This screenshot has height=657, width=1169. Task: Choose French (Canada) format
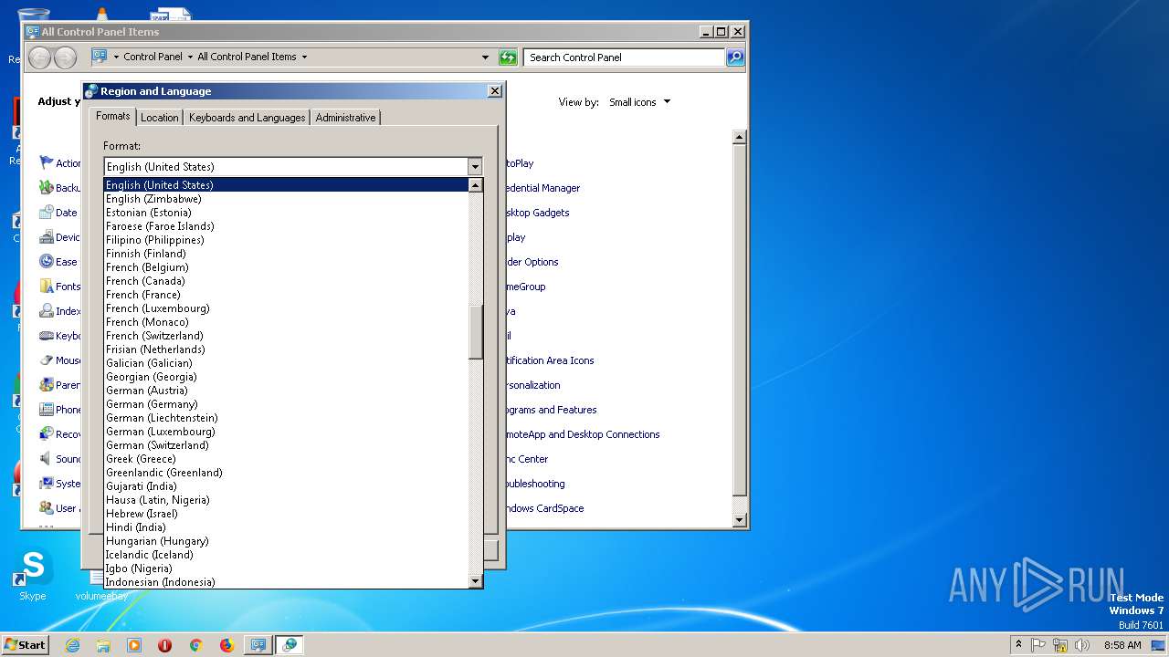pyautogui.click(x=286, y=281)
